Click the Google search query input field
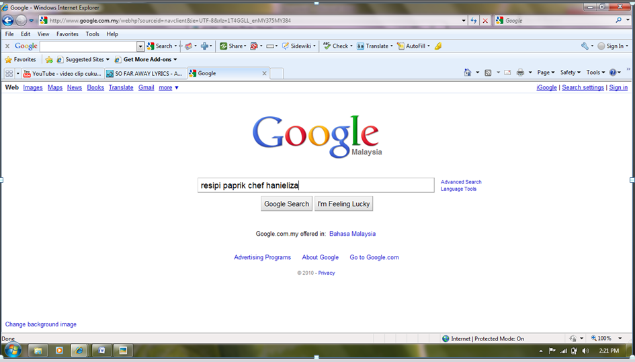This screenshot has width=635, height=362. pos(316,185)
